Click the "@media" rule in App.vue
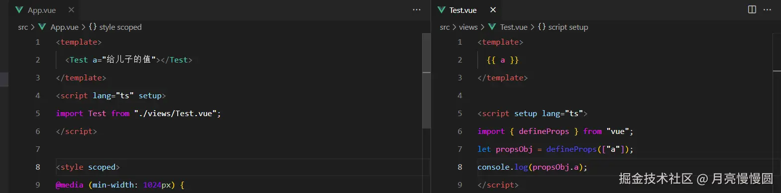 coord(70,185)
